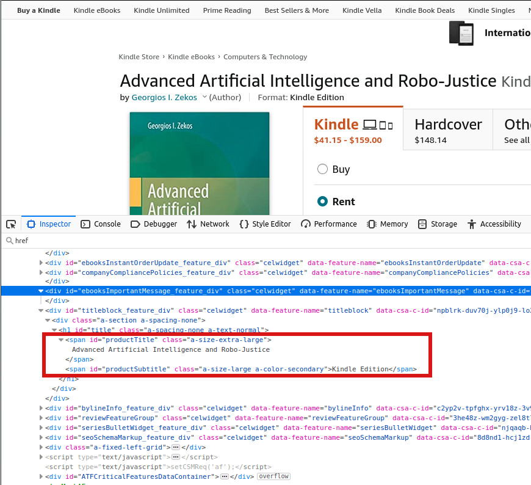
Task: Click ellipsis badge in ATFCriticalFeaturesDataContainer row
Action: coord(225,476)
